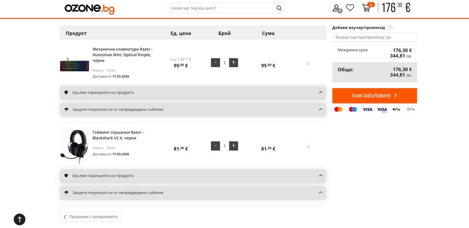Click keyboard unit price 95.00 €

[x=181, y=66]
